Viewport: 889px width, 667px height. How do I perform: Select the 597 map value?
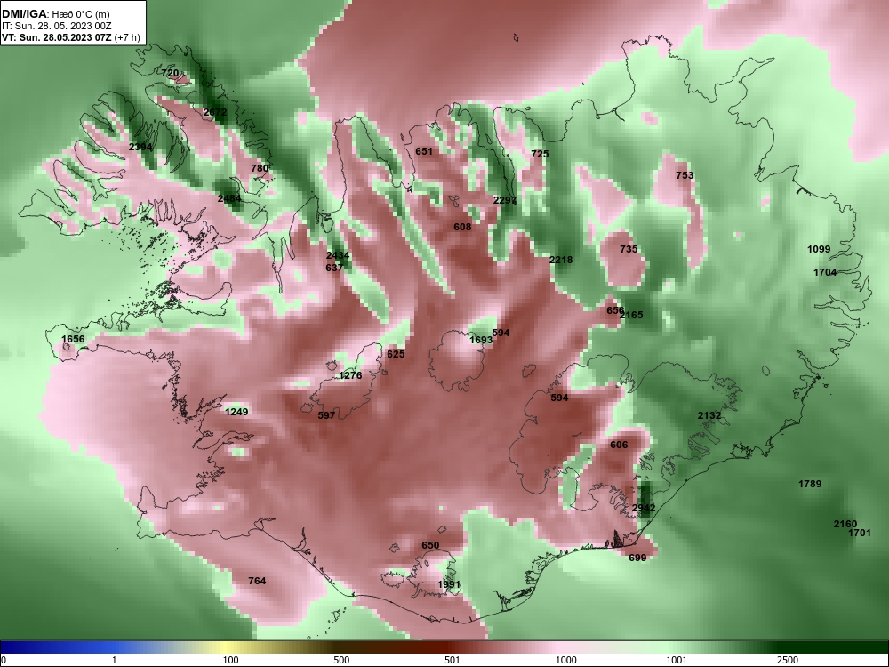[x=326, y=415]
